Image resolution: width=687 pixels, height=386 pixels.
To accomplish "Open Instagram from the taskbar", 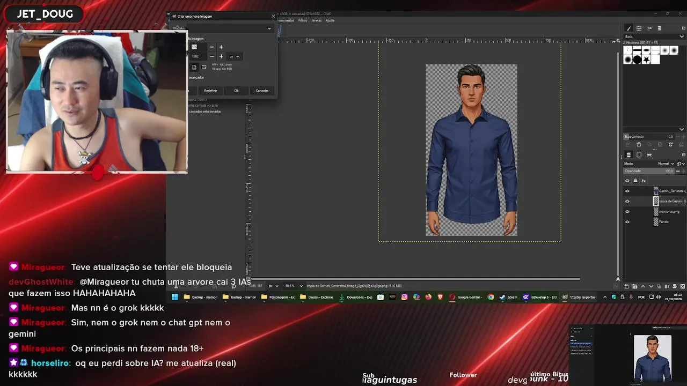I will click(404, 297).
